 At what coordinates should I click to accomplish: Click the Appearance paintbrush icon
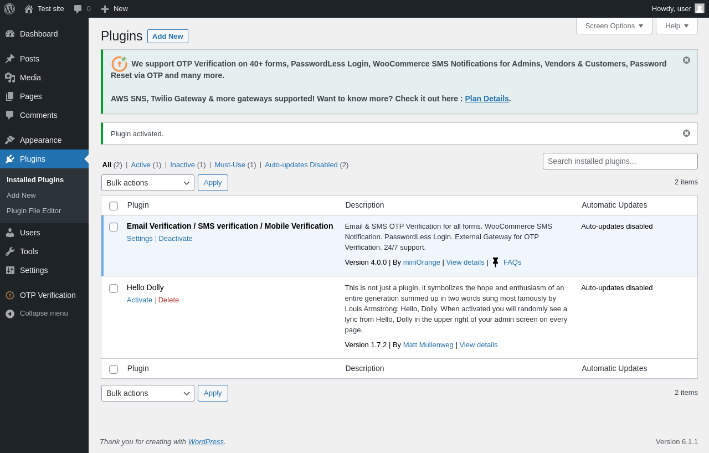[x=10, y=140]
